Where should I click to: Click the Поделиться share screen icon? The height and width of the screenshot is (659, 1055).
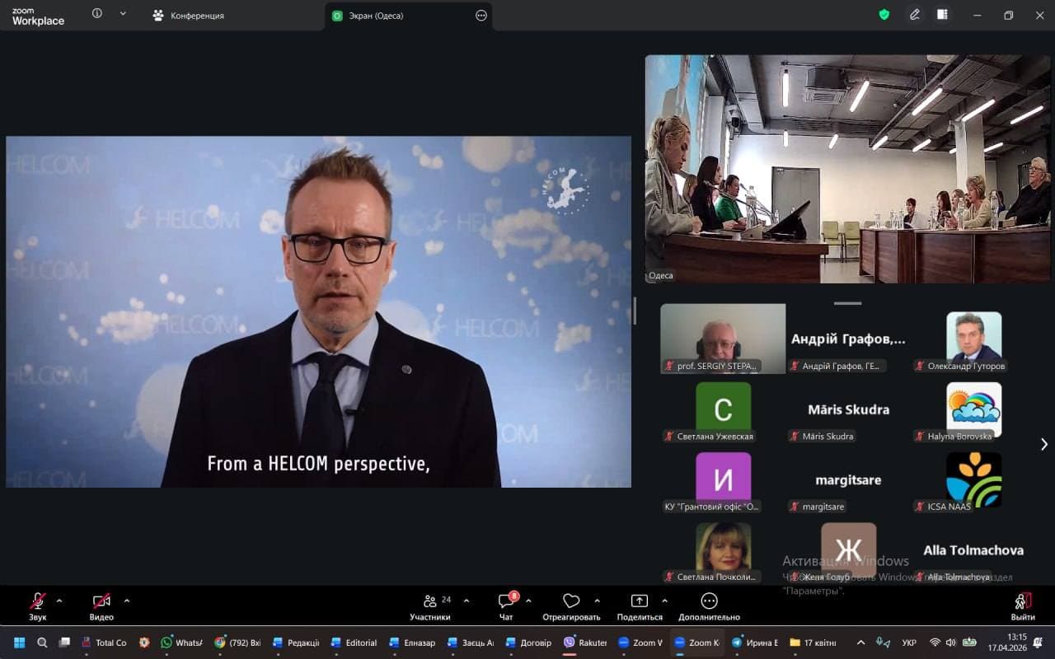pyautogui.click(x=640, y=601)
